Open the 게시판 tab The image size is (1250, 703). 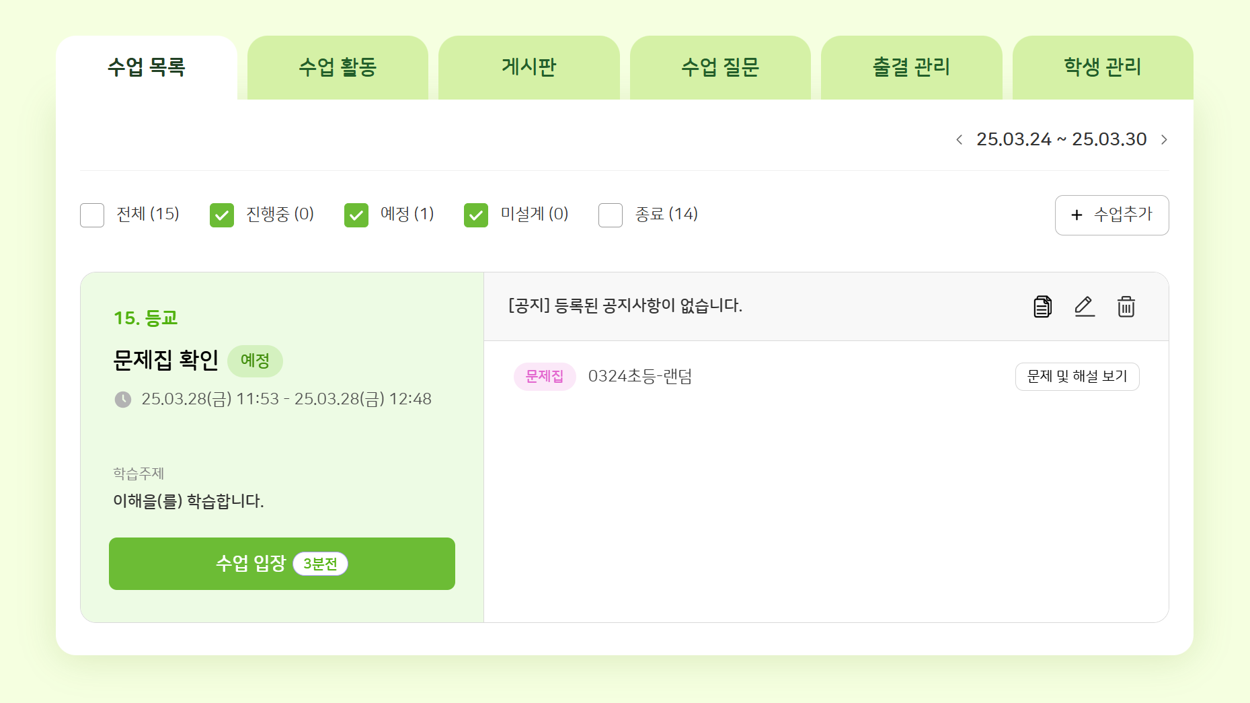pos(529,67)
